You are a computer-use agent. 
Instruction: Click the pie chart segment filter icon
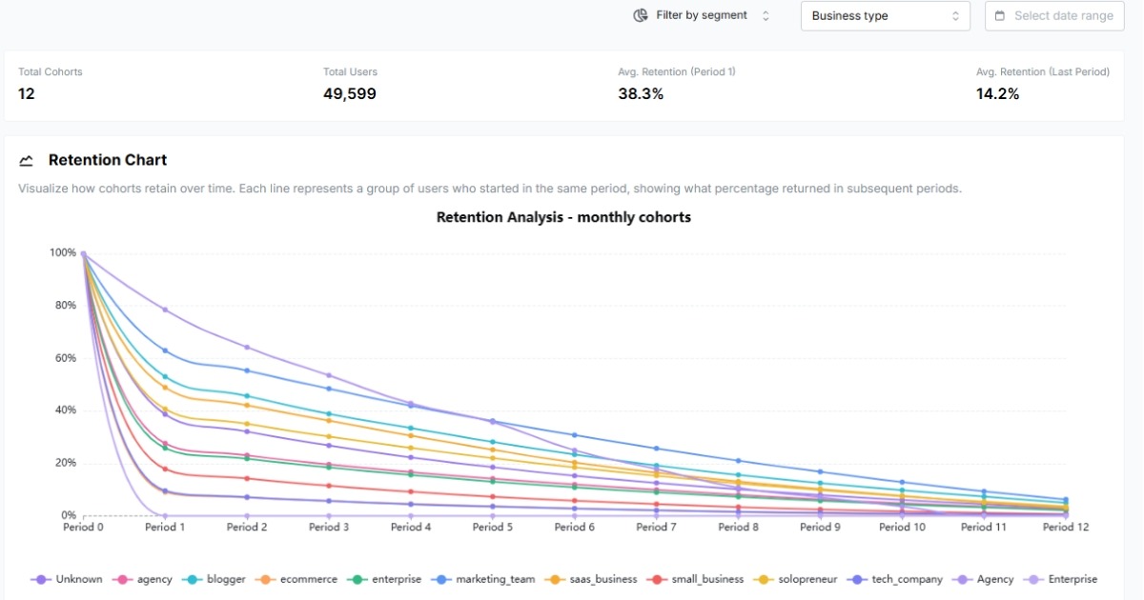point(640,15)
